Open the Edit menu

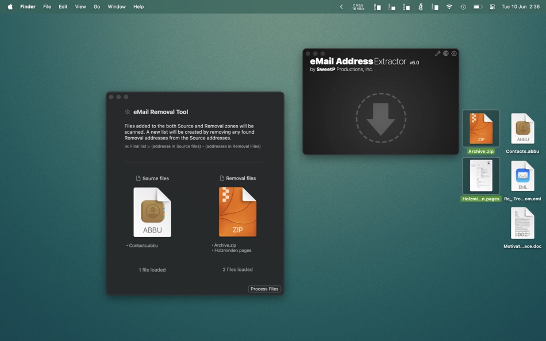coord(63,7)
